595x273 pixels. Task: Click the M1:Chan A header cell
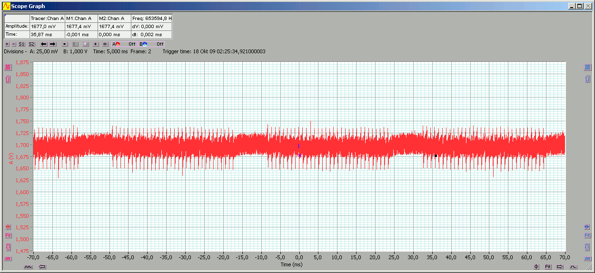(81, 19)
